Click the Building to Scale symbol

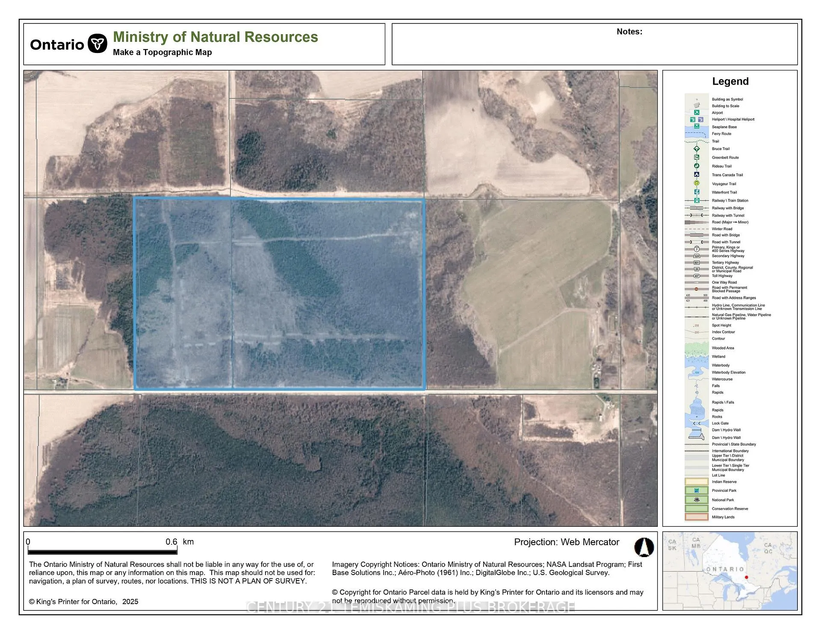click(x=697, y=106)
